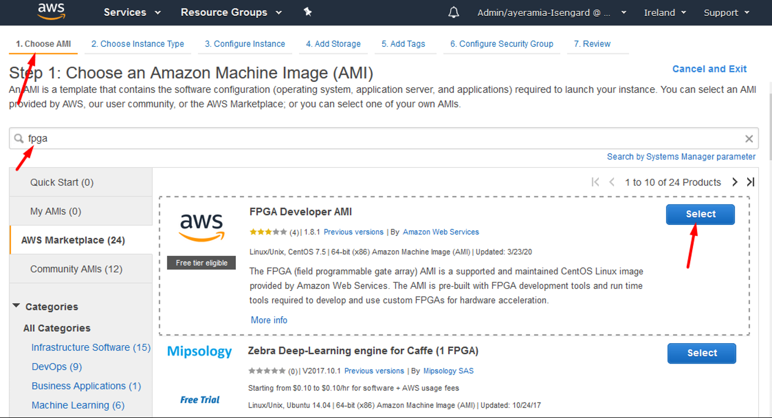The height and width of the screenshot is (418, 772).
Task: Open the notifications bell icon
Action: coord(454,12)
